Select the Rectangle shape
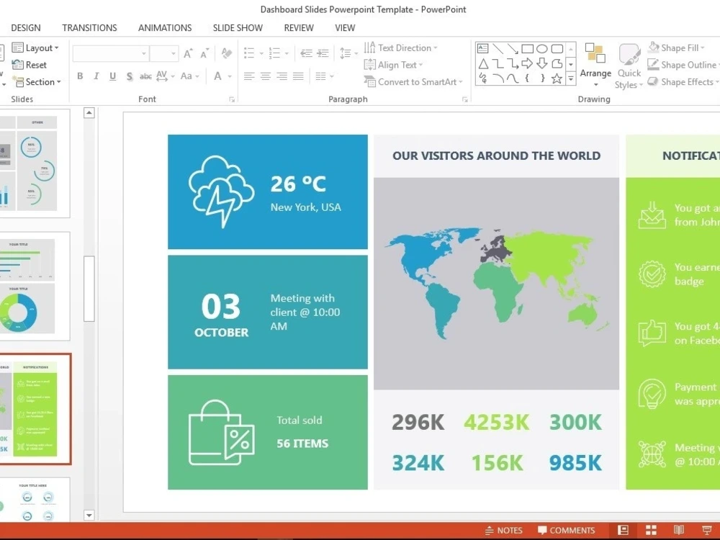This screenshot has height=540, width=720. click(x=527, y=48)
